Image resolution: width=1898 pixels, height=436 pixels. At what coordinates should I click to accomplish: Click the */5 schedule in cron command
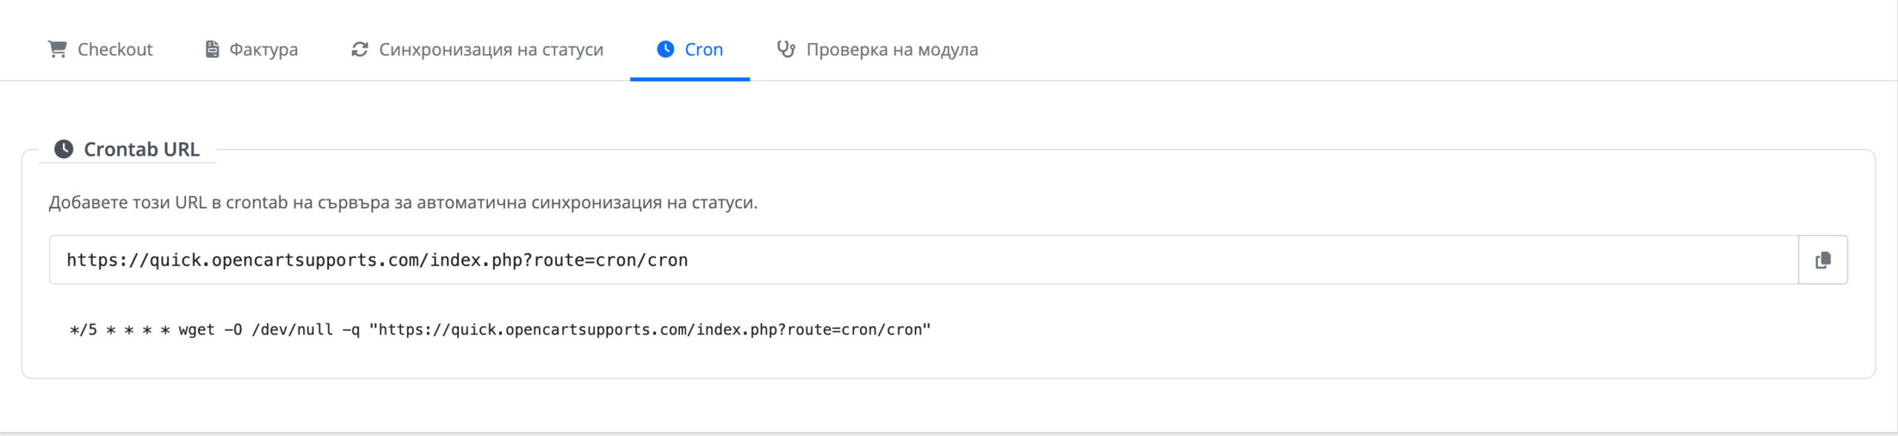(x=83, y=330)
